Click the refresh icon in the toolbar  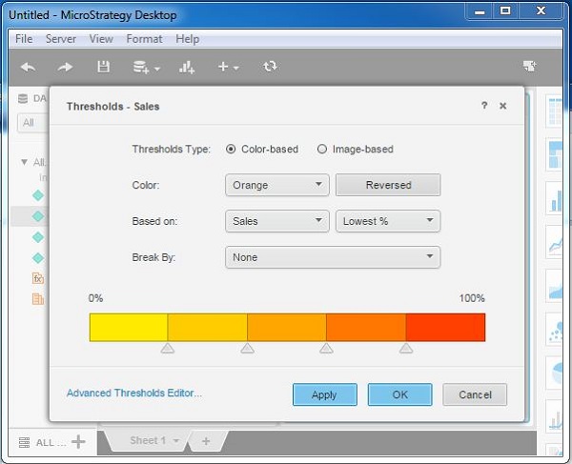pyautogui.click(x=270, y=67)
